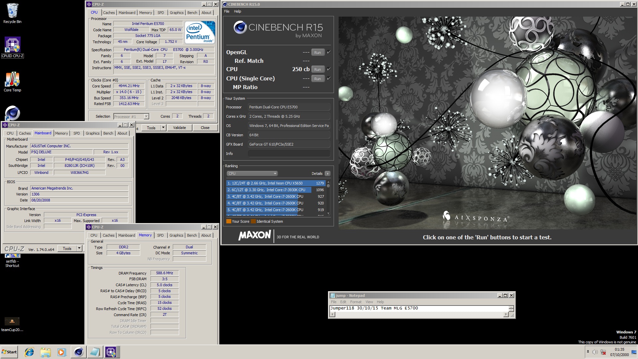Select the teamCup20 desktop icon
Viewport: 638px width, 359px height.
tap(12, 324)
